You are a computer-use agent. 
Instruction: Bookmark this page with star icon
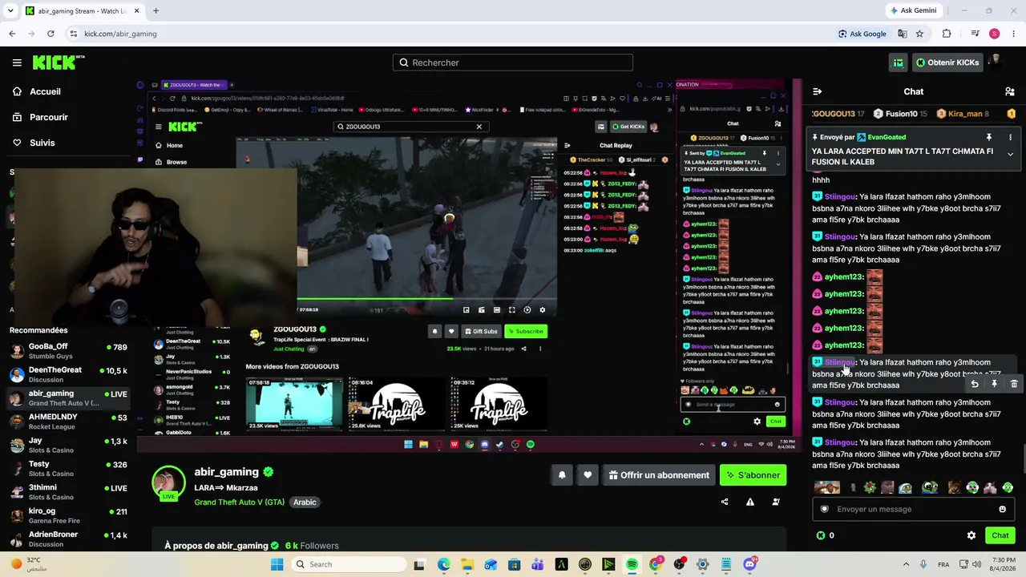[x=919, y=34]
